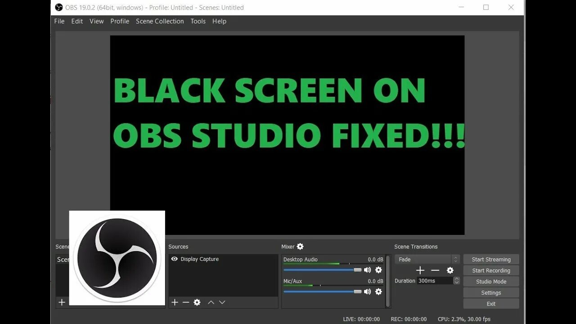
Task: Enable Studio Mode
Action: [x=491, y=281]
